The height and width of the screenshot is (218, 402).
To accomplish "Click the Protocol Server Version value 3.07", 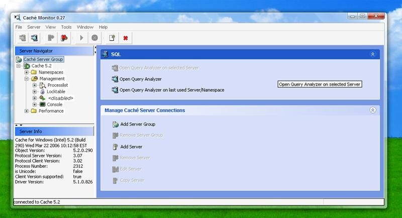I will [78, 156].
